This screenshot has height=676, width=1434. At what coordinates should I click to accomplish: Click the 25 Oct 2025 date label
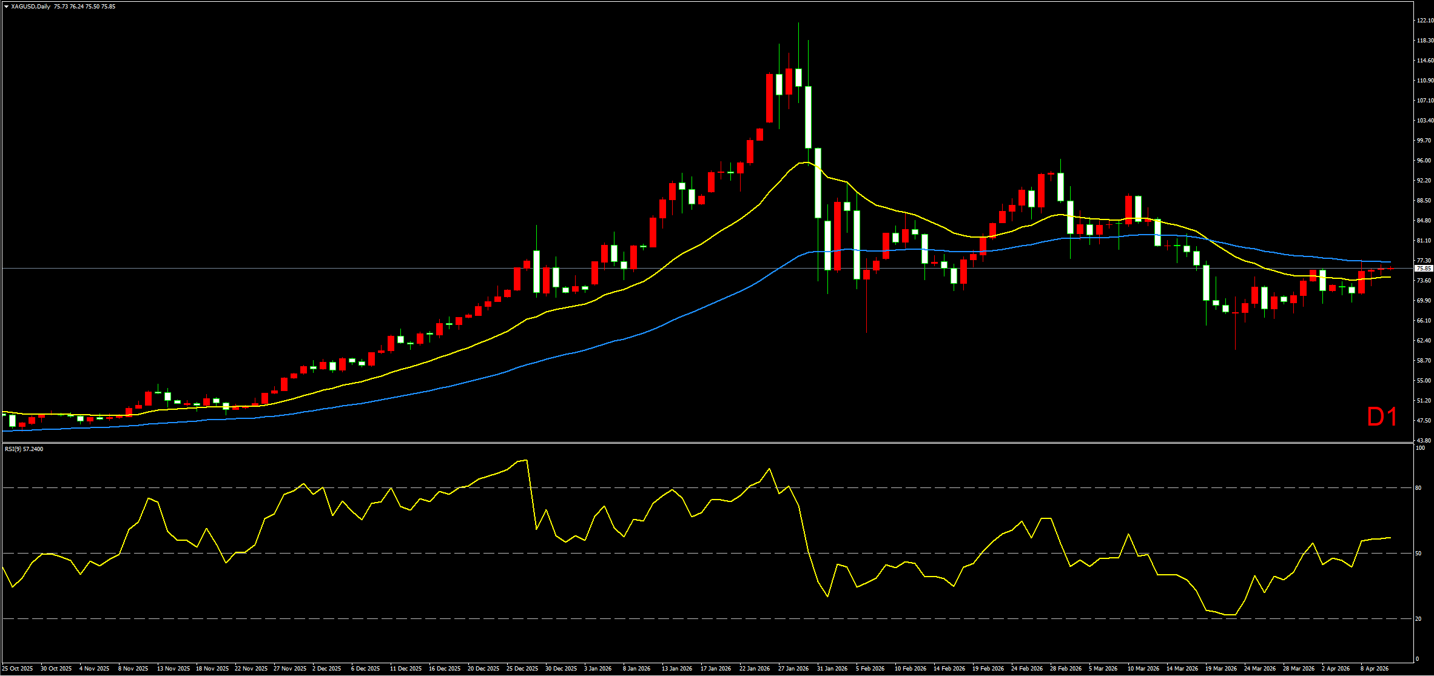pyautogui.click(x=18, y=669)
